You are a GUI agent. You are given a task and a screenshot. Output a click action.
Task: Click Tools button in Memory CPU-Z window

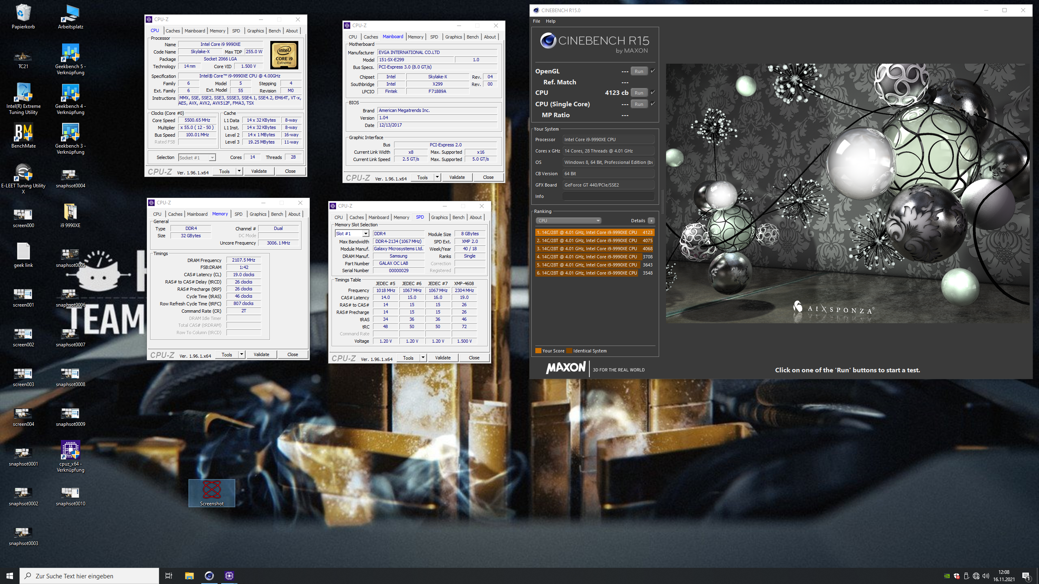[227, 354]
